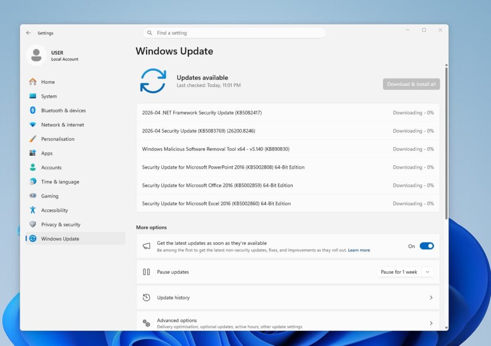The height and width of the screenshot is (346, 491).
Task: Click the blue update refresh icon
Action: [153, 81]
